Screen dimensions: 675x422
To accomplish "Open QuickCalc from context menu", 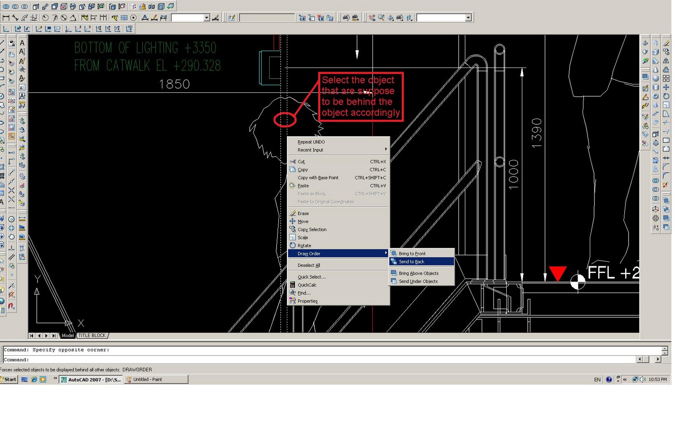I will pyautogui.click(x=338, y=285).
